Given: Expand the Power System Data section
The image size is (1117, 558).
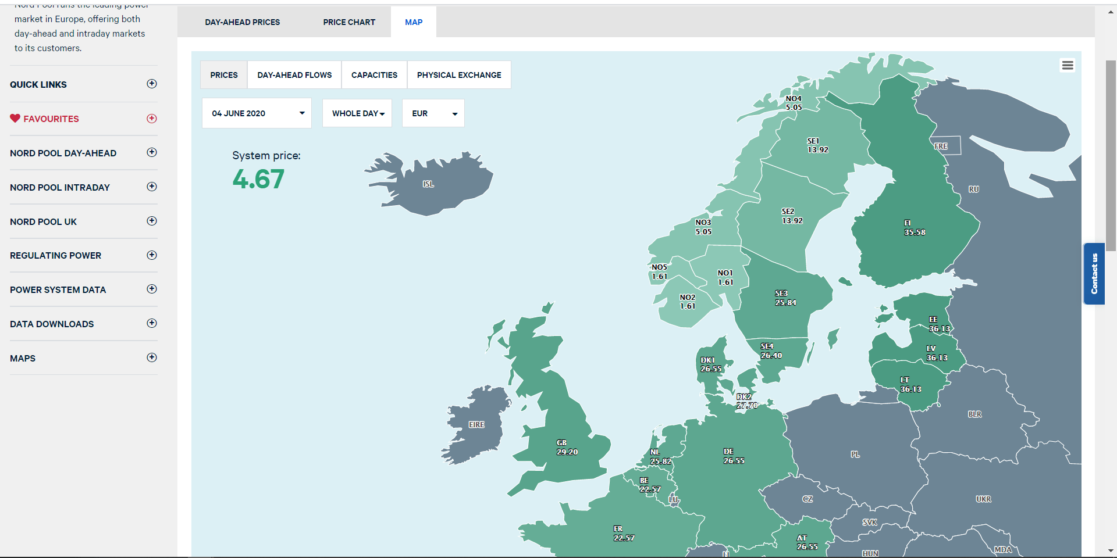Looking at the screenshot, I should [x=152, y=289].
